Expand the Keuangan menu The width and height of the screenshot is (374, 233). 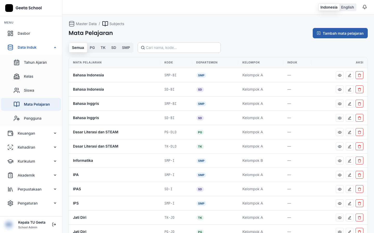click(31, 133)
